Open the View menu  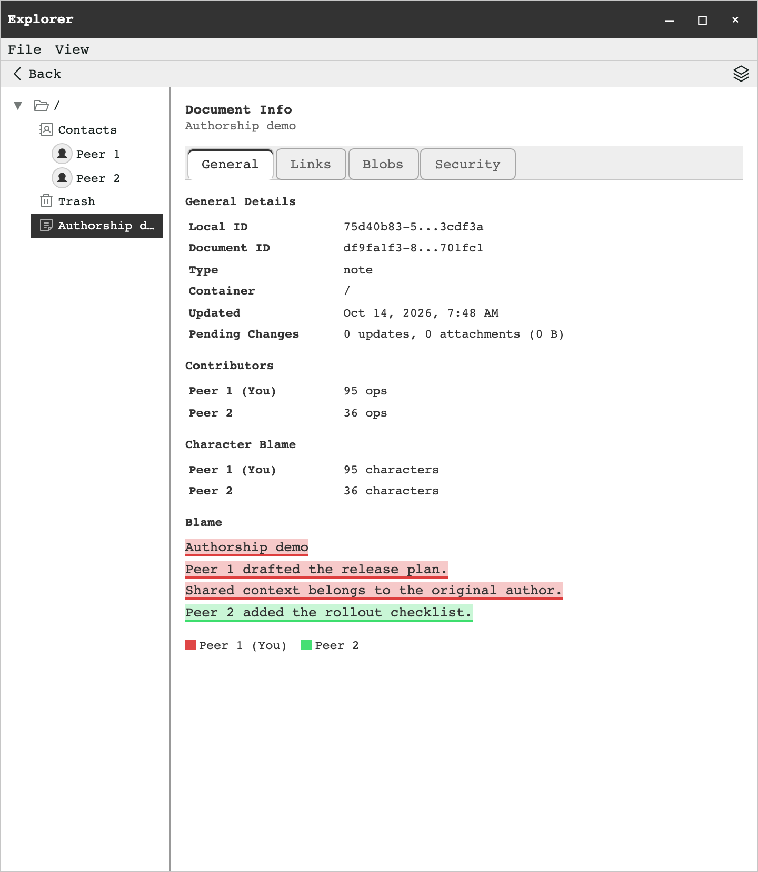(72, 49)
